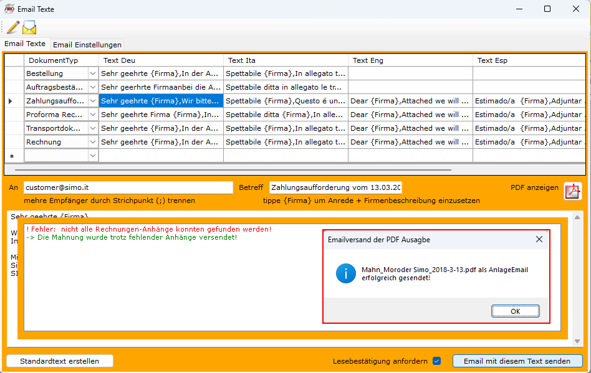This screenshot has height=373, width=591.
Task: Click Standardtext erstellen button
Action: (x=60, y=361)
